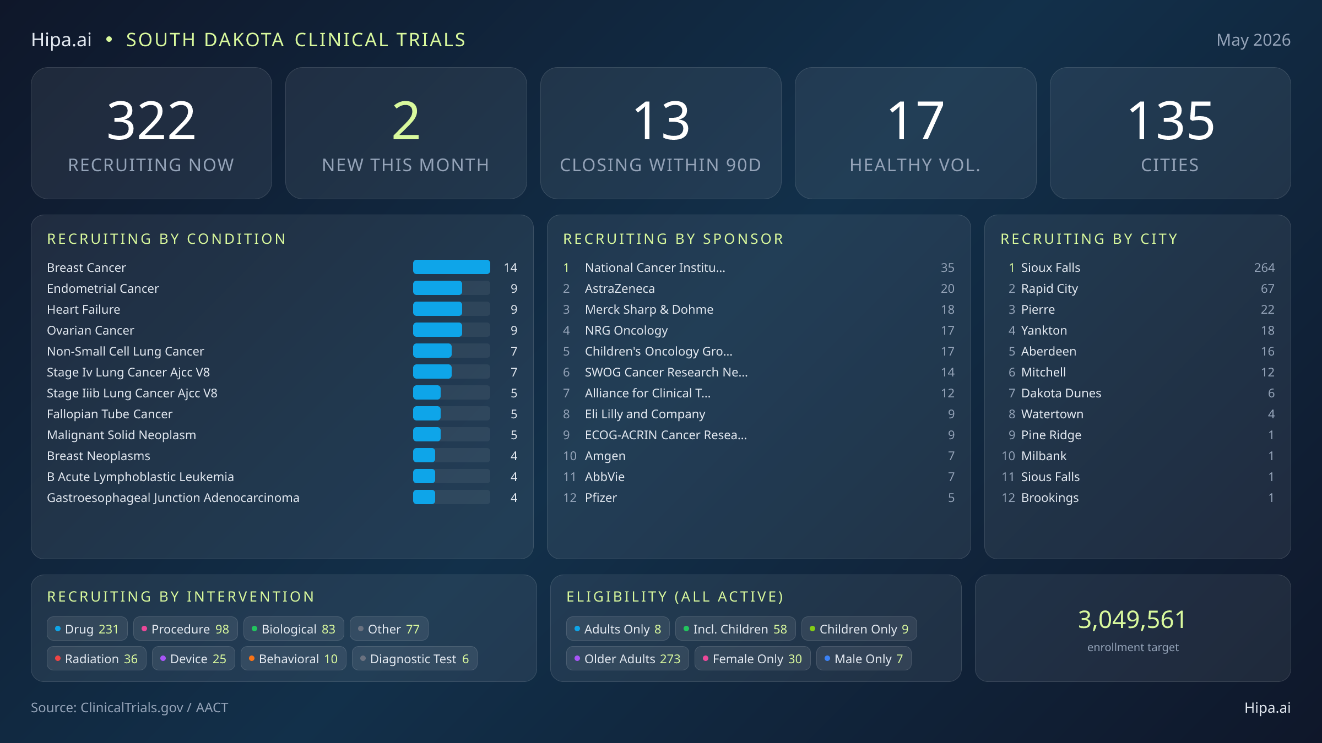This screenshot has width=1322, height=743.
Task: Click the Dakota Dunes city row
Action: click(1137, 392)
